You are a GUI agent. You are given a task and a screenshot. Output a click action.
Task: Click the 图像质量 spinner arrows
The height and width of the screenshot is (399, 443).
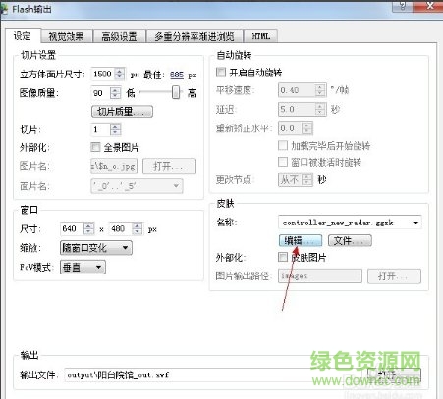(115, 93)
